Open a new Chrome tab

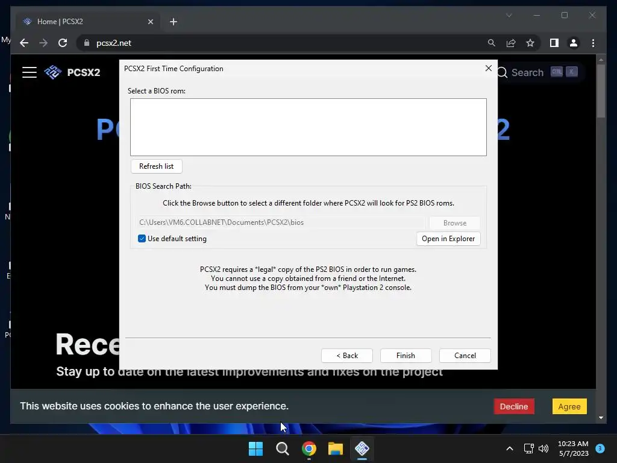coord(174,22)
